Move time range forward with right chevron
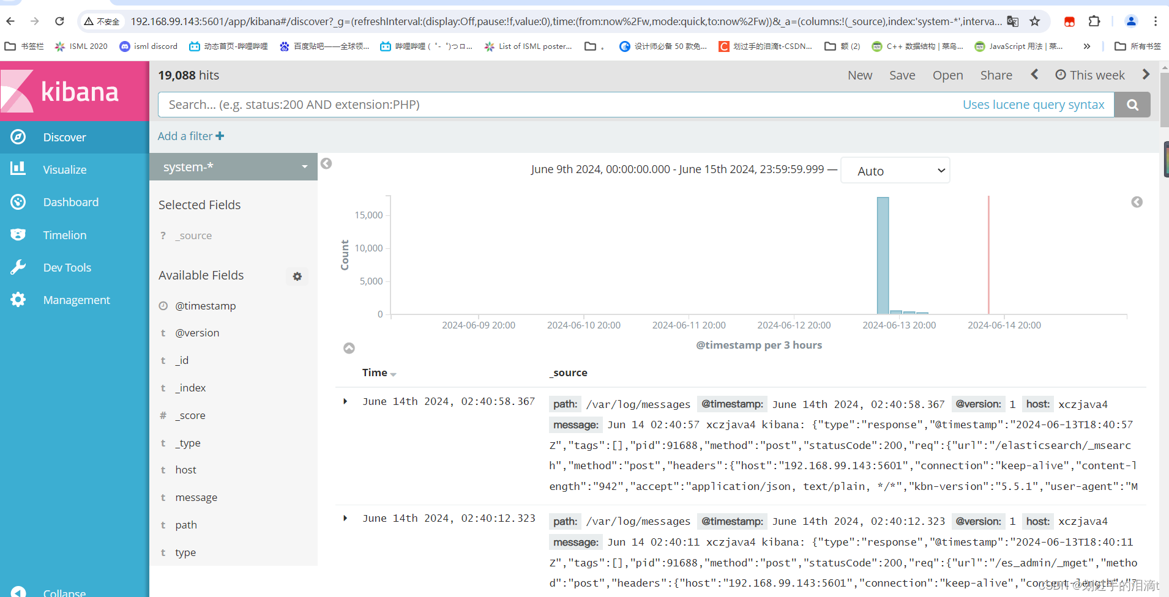Screen dimensions: 1169x597 [1146, 74]
